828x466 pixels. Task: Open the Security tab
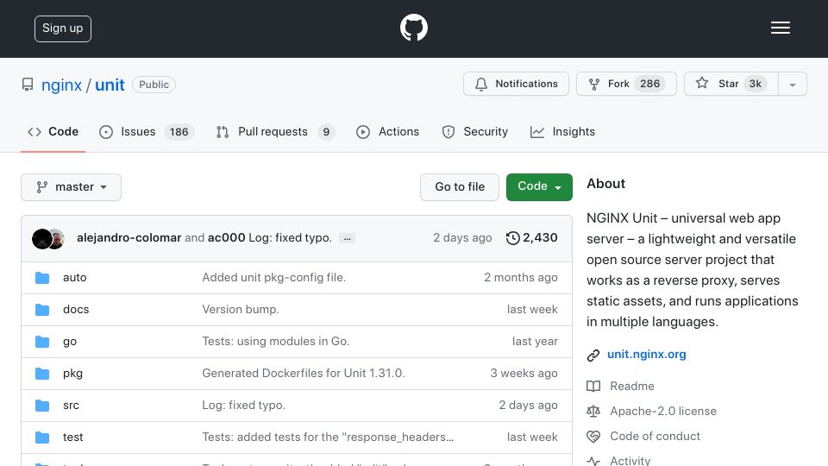point(474,132)
